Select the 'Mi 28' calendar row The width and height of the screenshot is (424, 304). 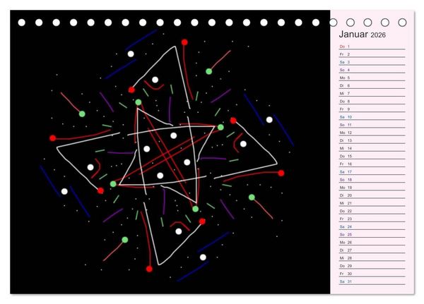pos(372,258)
